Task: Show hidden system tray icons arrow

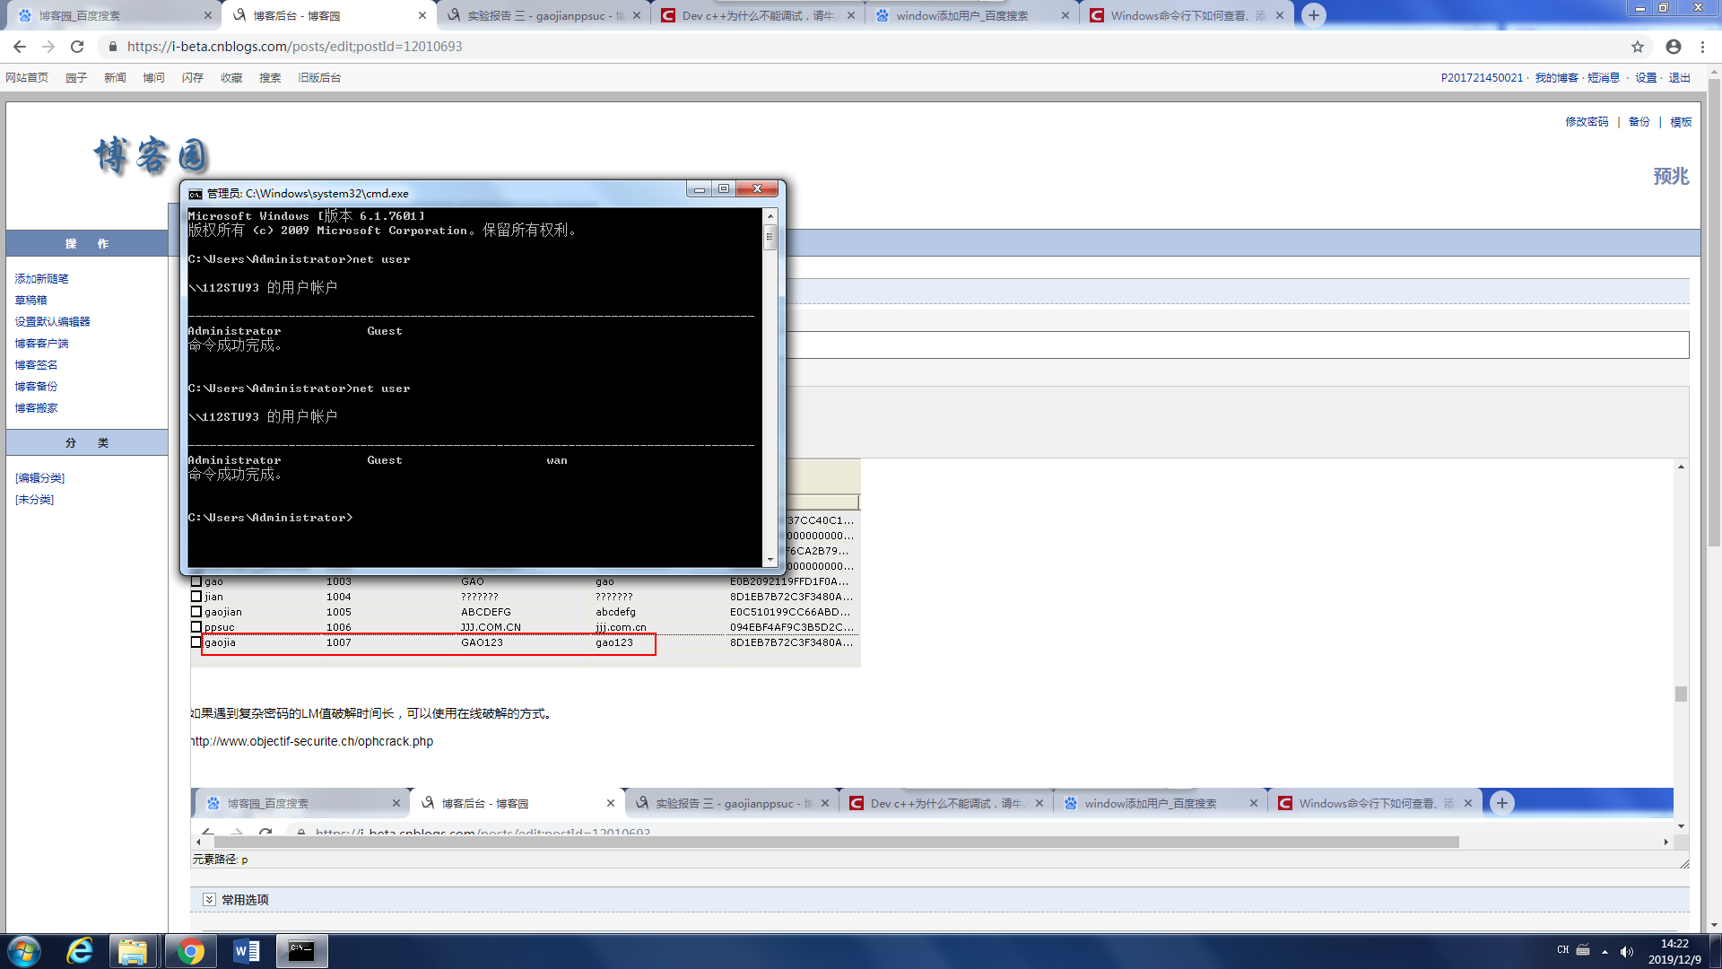Action: 1605,951
